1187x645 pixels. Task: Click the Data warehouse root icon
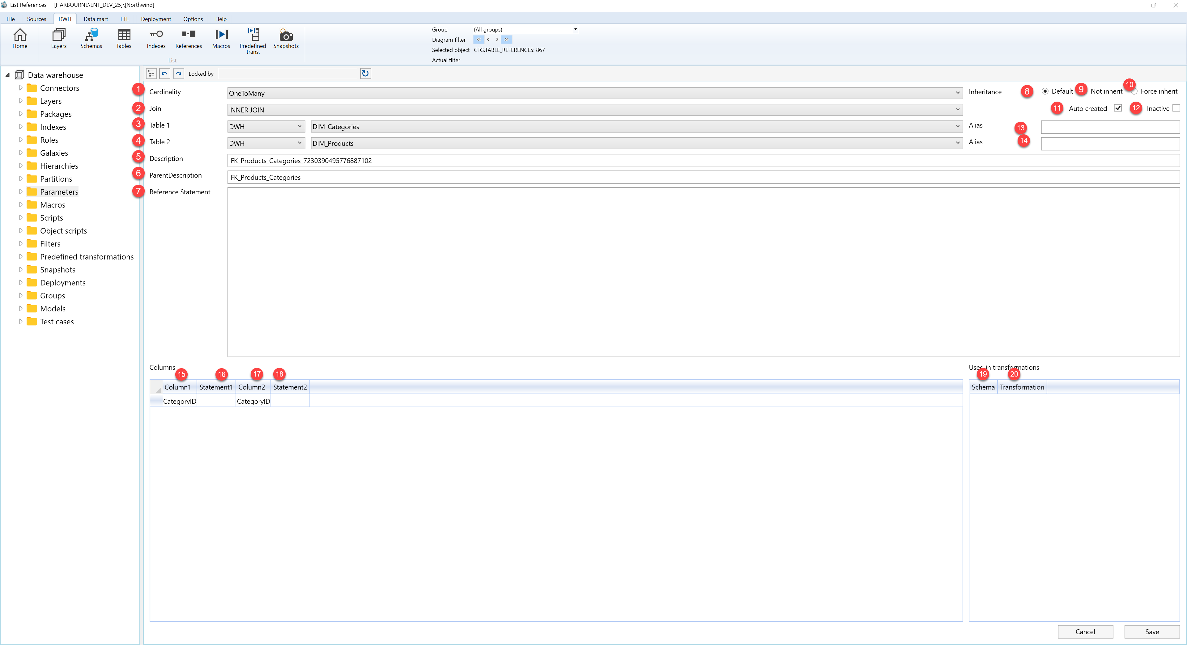[19, 75]
